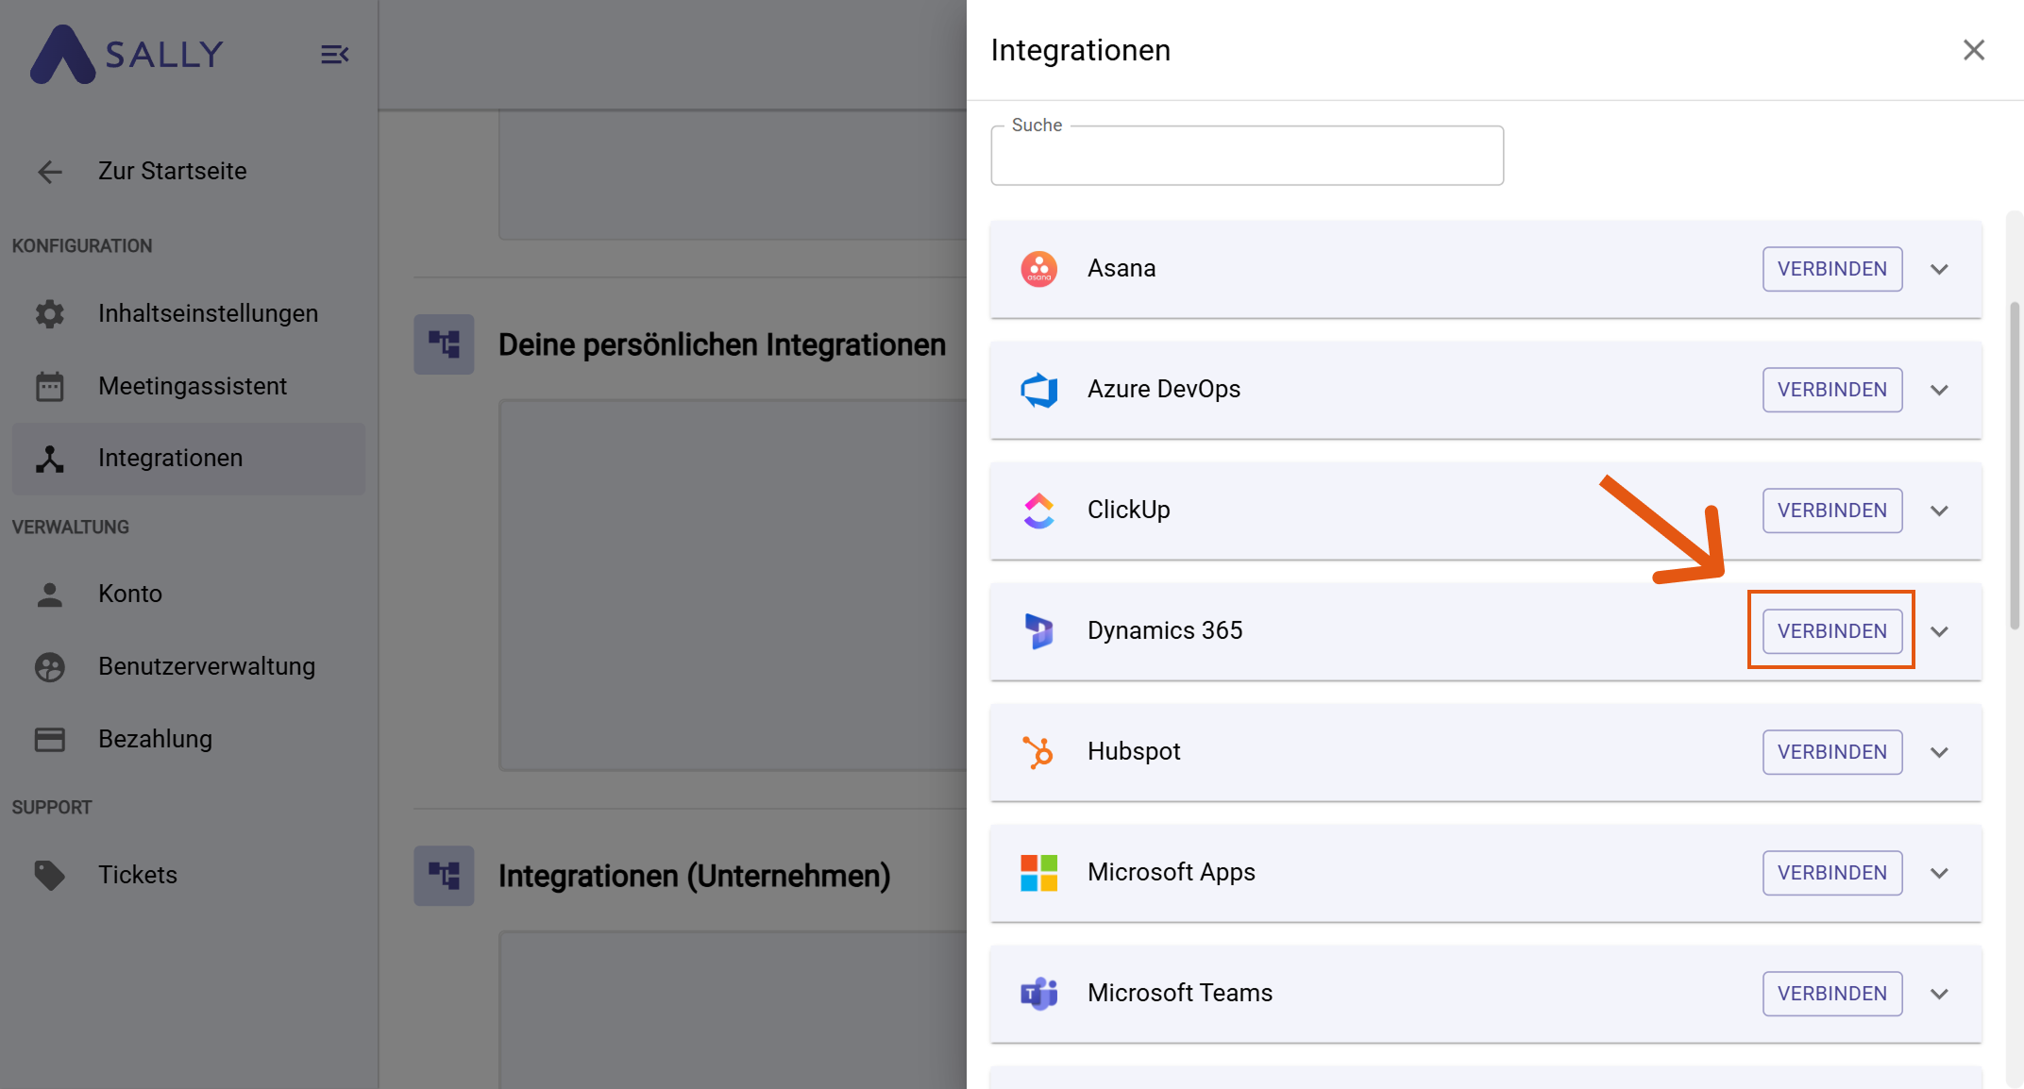The image size is (2024, 1089).
Task: Close the Integrationen panel
Action: [1974, 50]
